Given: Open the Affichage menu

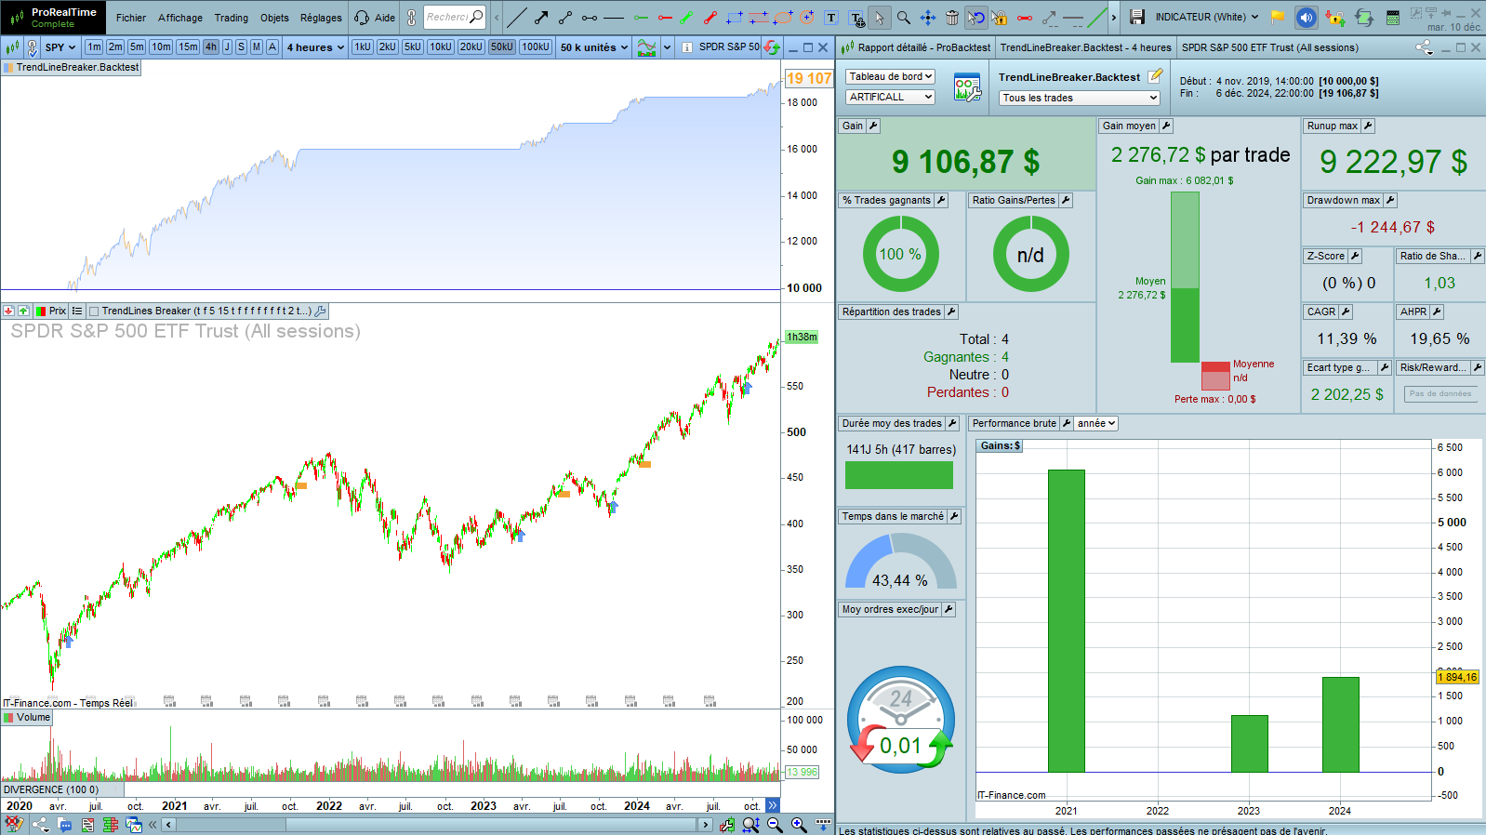Looking at the screenshot, I should click(x=180, y=18).
